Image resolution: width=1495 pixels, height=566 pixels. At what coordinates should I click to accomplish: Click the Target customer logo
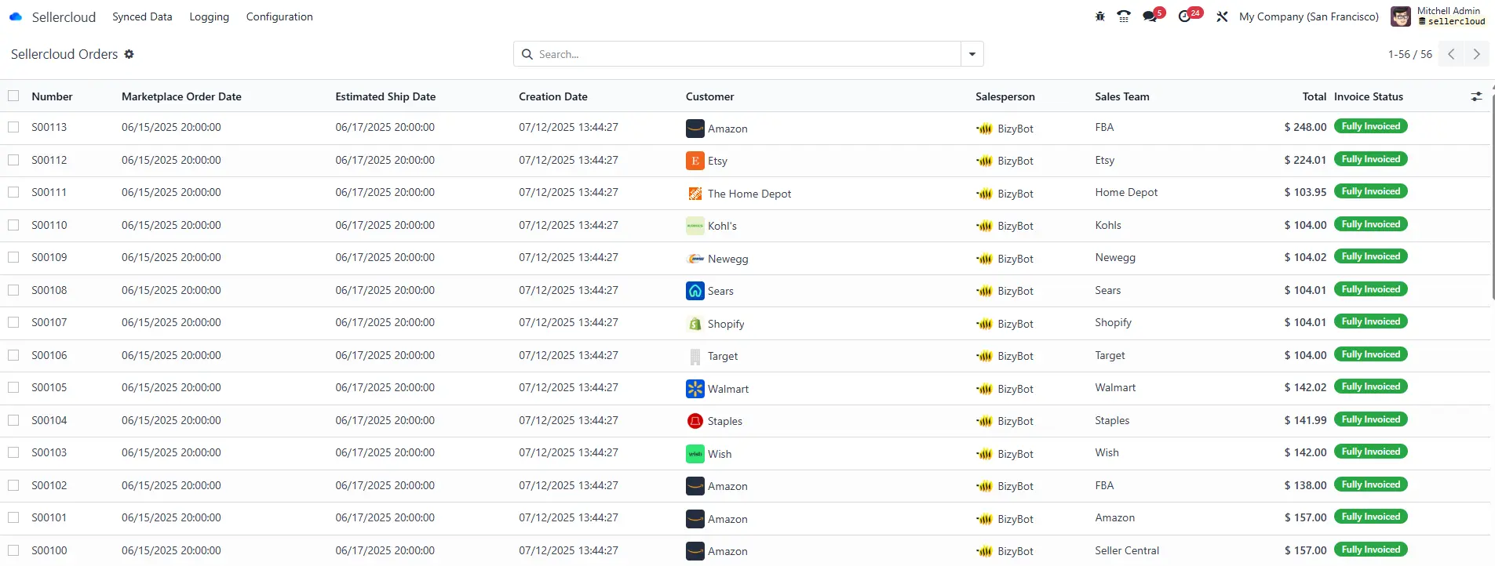pyautogui.click(x=695, y=356)
